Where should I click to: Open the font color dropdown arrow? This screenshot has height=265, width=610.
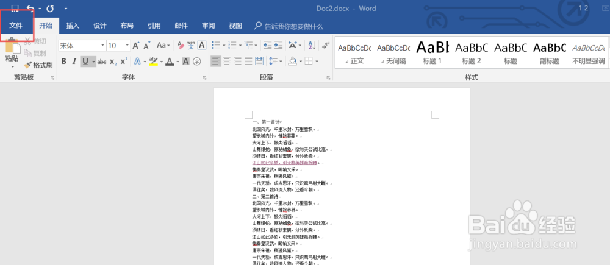178,62
